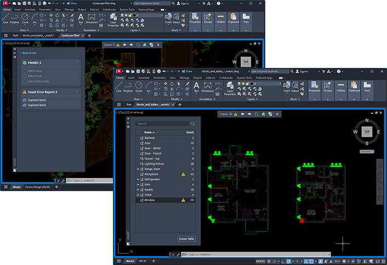Select the Window row in count list
Viewport: 387px width, 265px height.
tap(166, 200)
